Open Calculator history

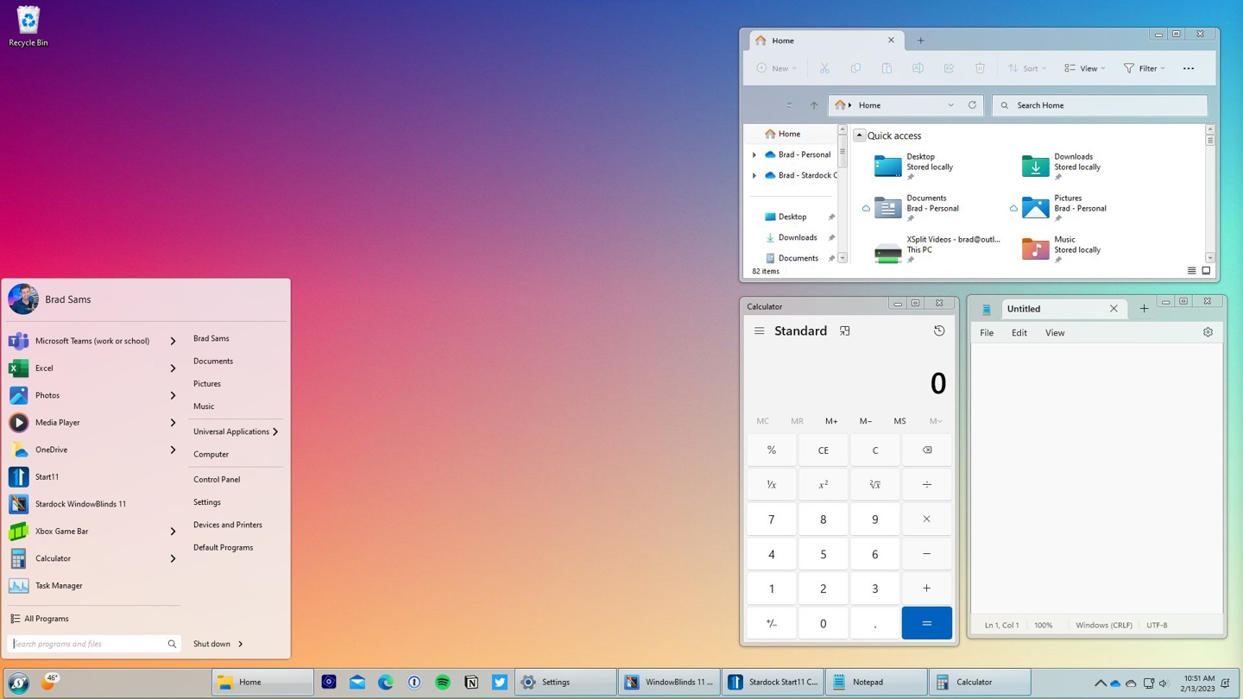click(x=939, y=331)
